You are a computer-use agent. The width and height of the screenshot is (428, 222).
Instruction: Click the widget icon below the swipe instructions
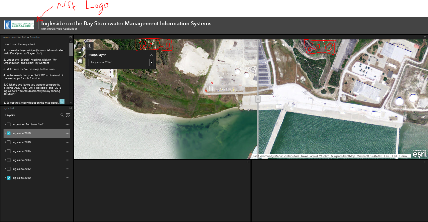pos(61,101)
